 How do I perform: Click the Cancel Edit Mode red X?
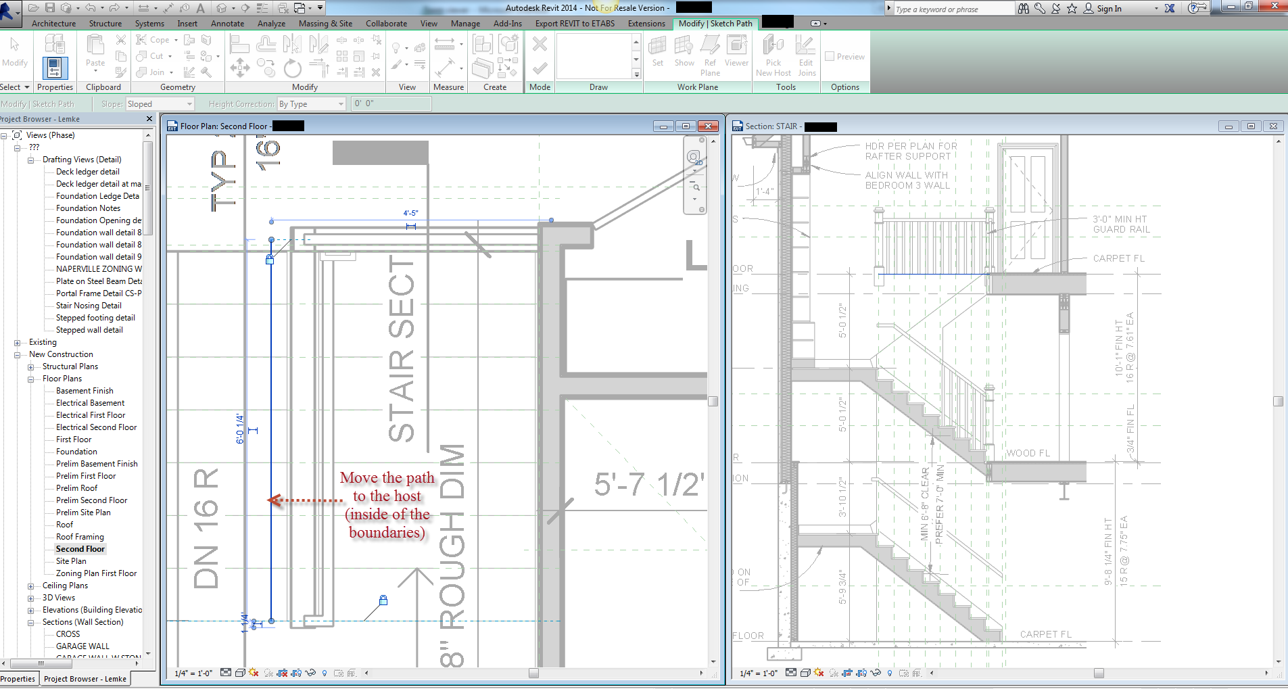[x=540, y=45]
